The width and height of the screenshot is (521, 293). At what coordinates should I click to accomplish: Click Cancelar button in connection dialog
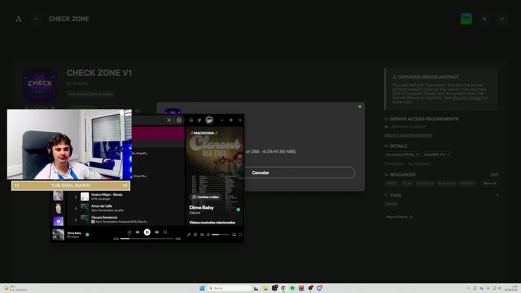pos(260,173)
